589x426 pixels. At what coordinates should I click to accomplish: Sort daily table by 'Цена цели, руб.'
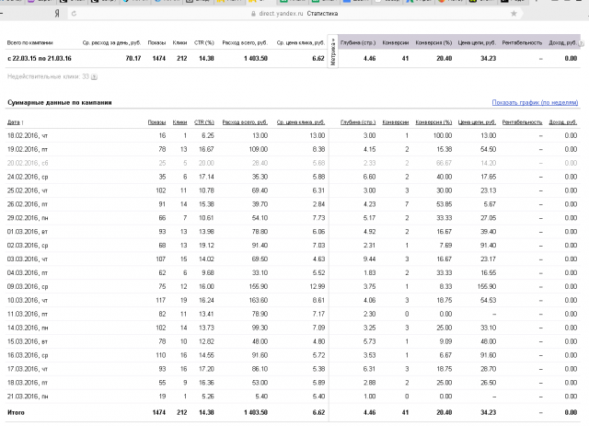[478, 121]
